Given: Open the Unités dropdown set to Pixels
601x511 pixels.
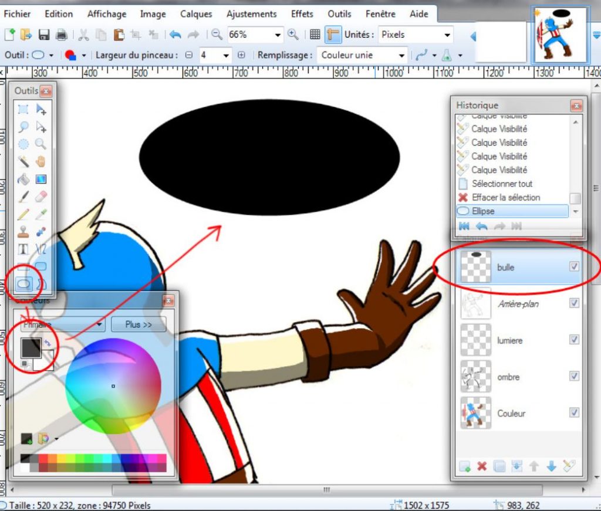Looking at the screenshot, I should point(448,35).
